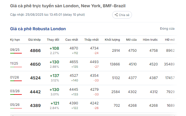Click the Giá khớp column header
This screenshot has width=186, height=116.
34,40
